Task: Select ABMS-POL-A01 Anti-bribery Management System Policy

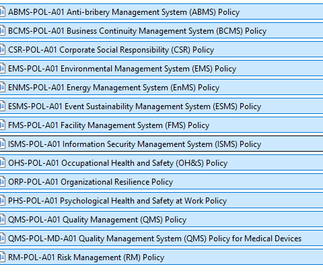Action: click(x=161, y=11)
